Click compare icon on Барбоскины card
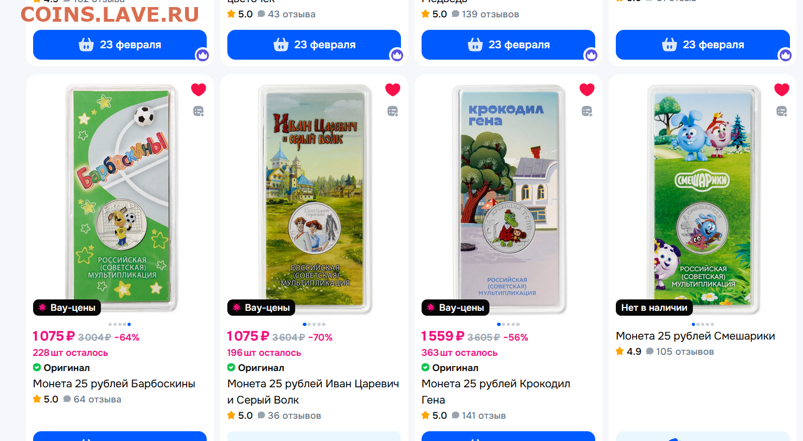Screen dimensions: 803x441 coord(199,111)
